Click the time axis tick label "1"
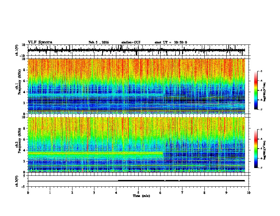Viewport: 280px width, 216px height. [50, 193]
